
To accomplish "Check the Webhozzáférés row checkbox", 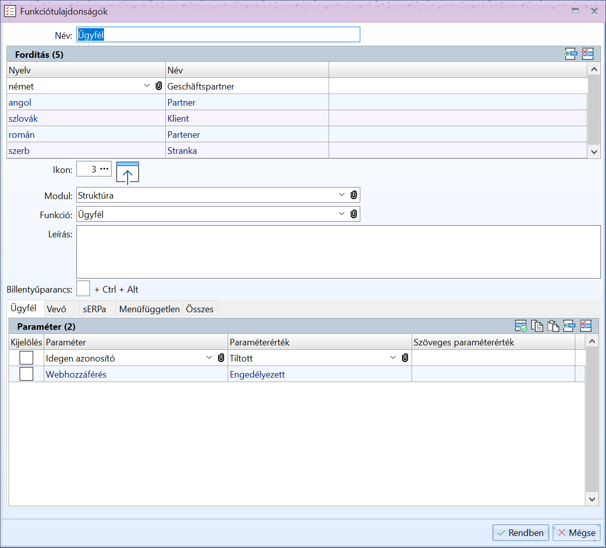I will (x=26, y=374).
